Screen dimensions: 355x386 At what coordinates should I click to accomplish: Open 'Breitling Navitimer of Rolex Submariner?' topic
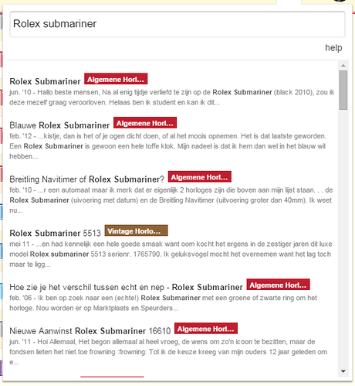(86, 179)
